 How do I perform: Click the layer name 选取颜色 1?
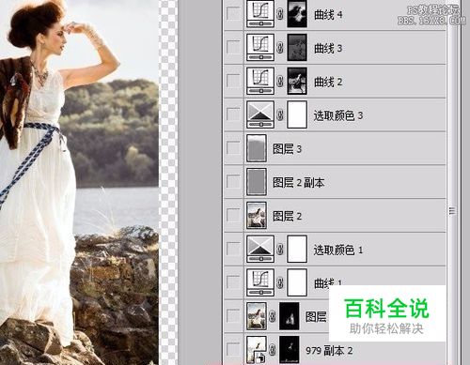point(338,250)
